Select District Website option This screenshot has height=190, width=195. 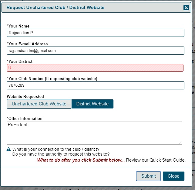coord(92,104)
